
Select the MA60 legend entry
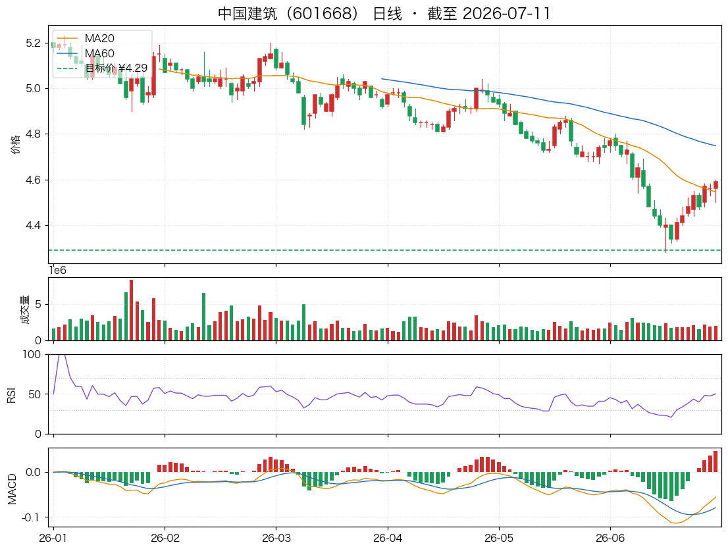[86, 53]
